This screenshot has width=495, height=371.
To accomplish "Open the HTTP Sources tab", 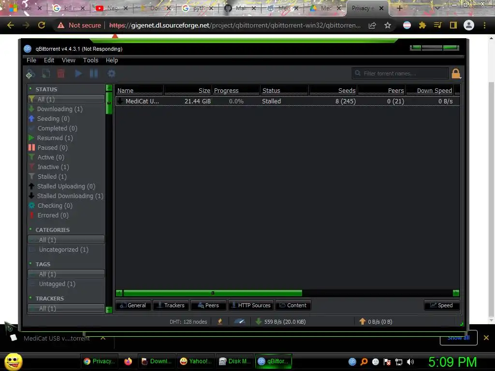I will [251, 305].
